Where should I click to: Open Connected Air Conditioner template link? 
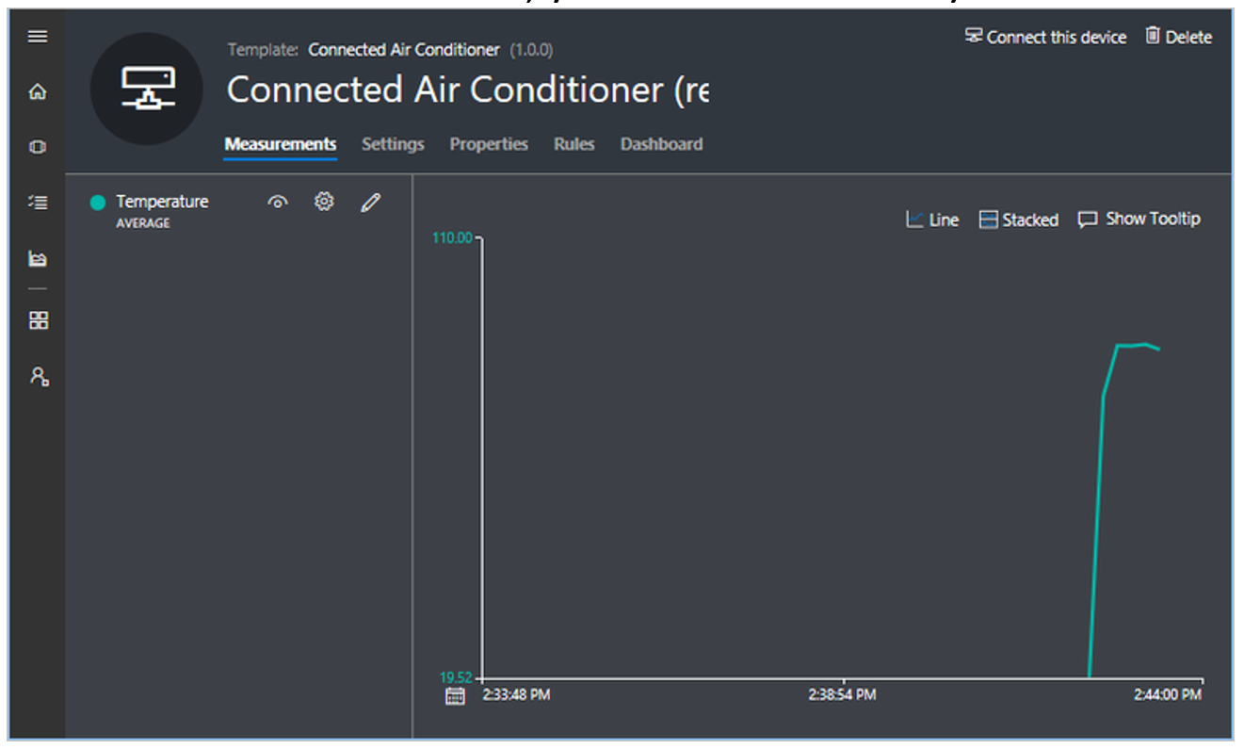404,49
